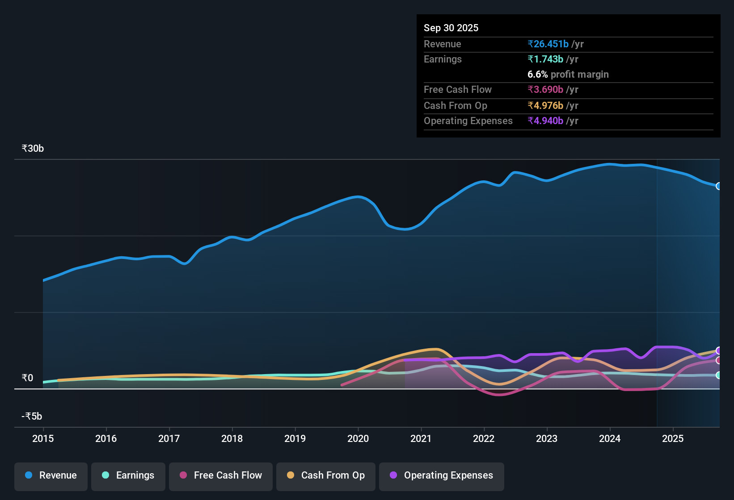Toggle the Earnings series off
Viewport: 734px width, 500px height.
(128, 475)
